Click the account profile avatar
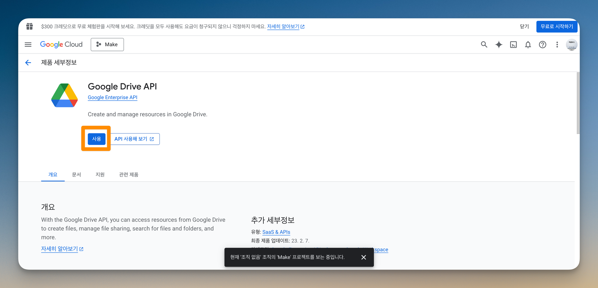 point(571,44)
